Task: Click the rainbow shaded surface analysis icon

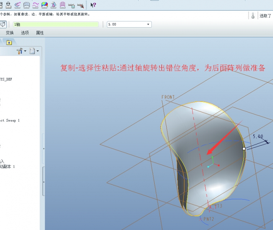Action: [x=44, y=5]
